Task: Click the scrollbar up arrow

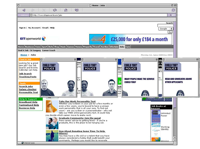Action: [x=175, y=138]
